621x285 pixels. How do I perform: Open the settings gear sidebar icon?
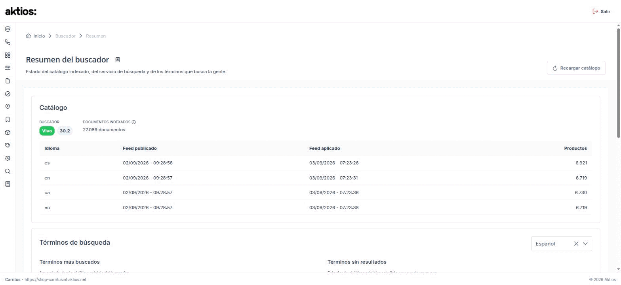(x=8, y=158)
